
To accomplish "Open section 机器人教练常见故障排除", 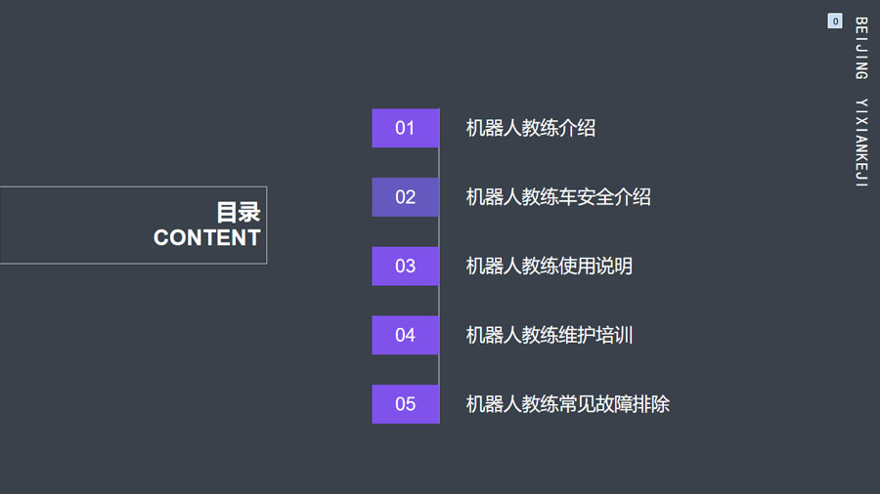I will coord(567,404).
